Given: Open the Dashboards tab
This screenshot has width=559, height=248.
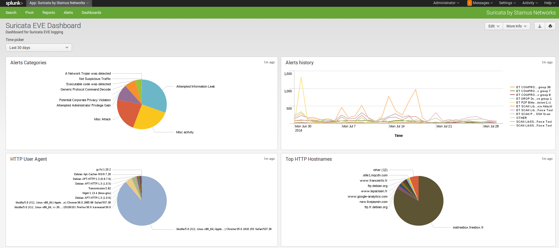Looking at the screenshot, I should (x=91, y=13).
